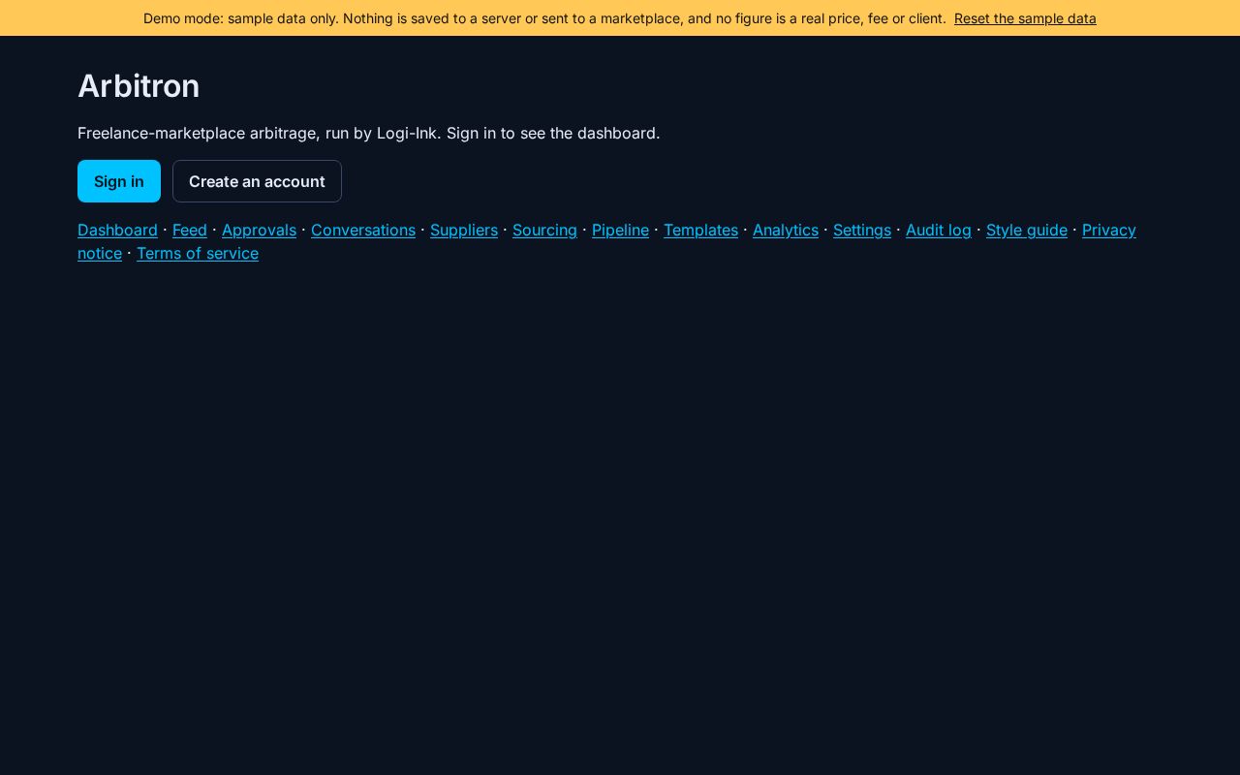
Task: Click the 'Demo mode: sample data only' banner text
Action: click(544, 18)
